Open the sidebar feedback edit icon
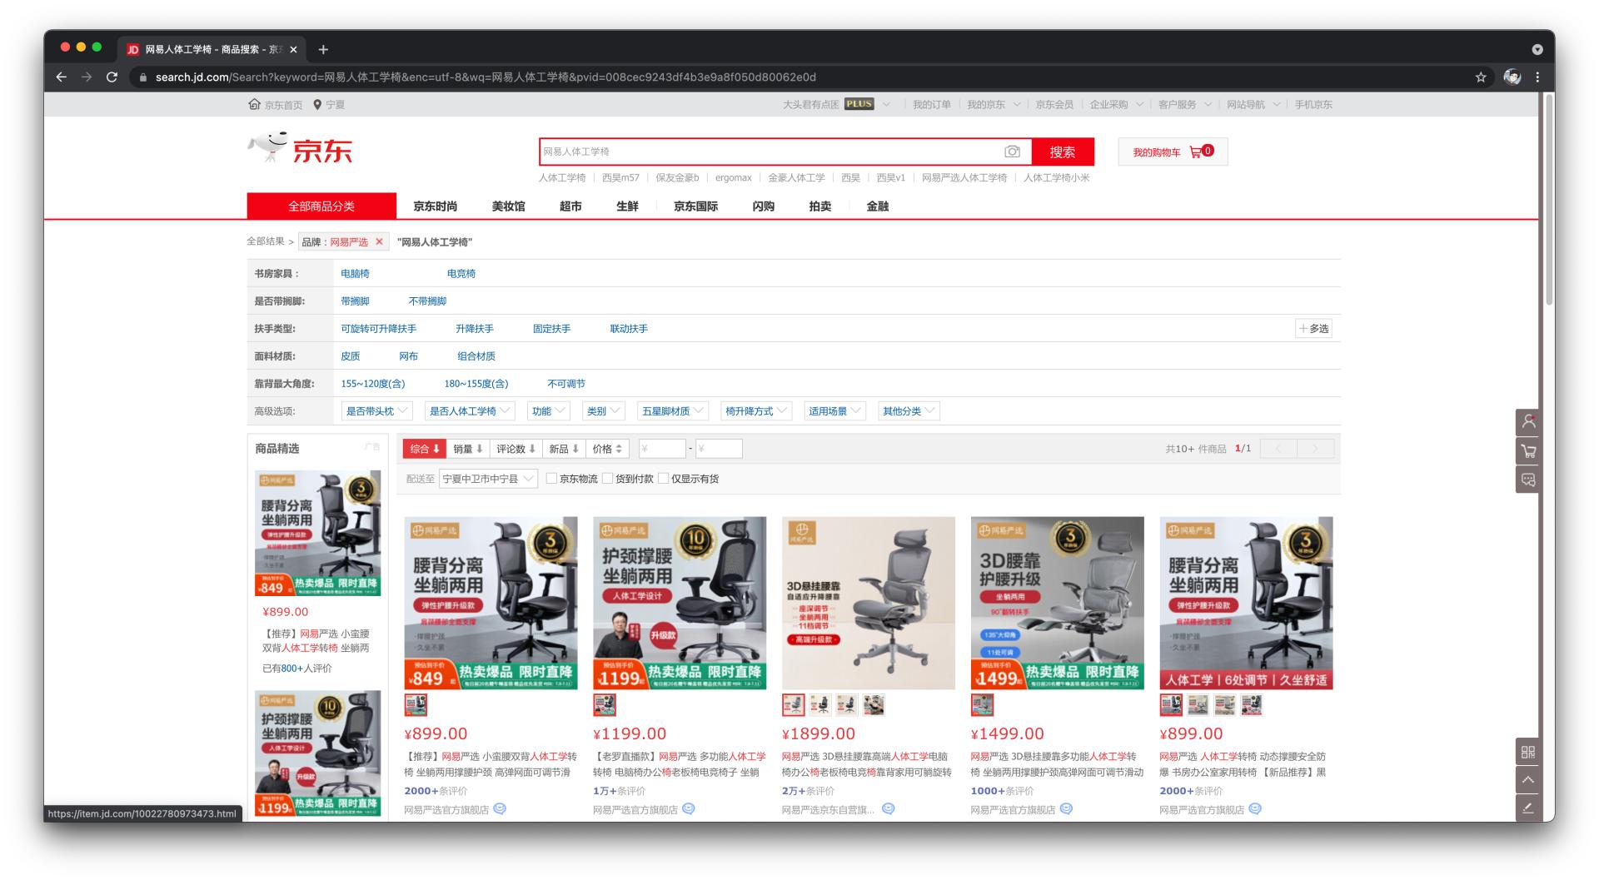The height and width of the screenshot is (880, 1599). pos(1528,808)
